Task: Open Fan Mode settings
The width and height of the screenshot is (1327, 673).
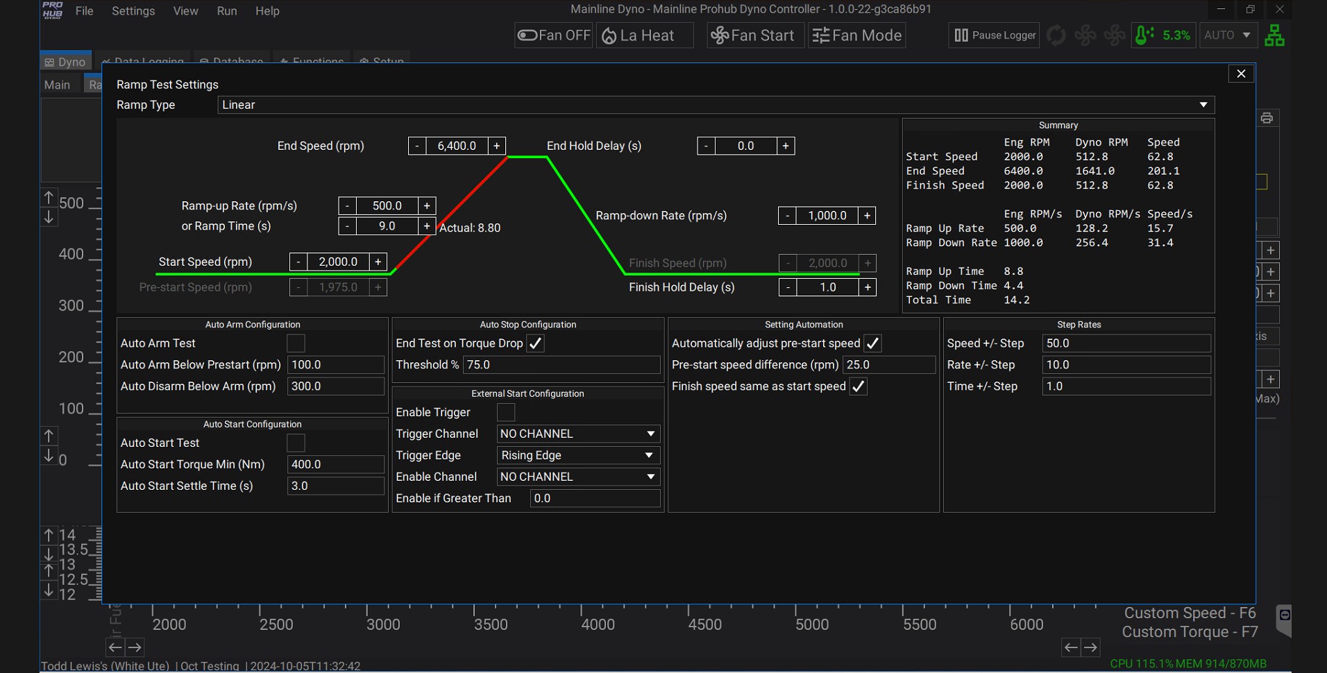Action: [x=857, y=35]
